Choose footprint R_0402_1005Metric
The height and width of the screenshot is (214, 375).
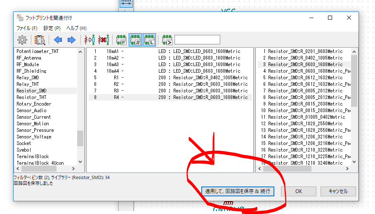point(304,58)
